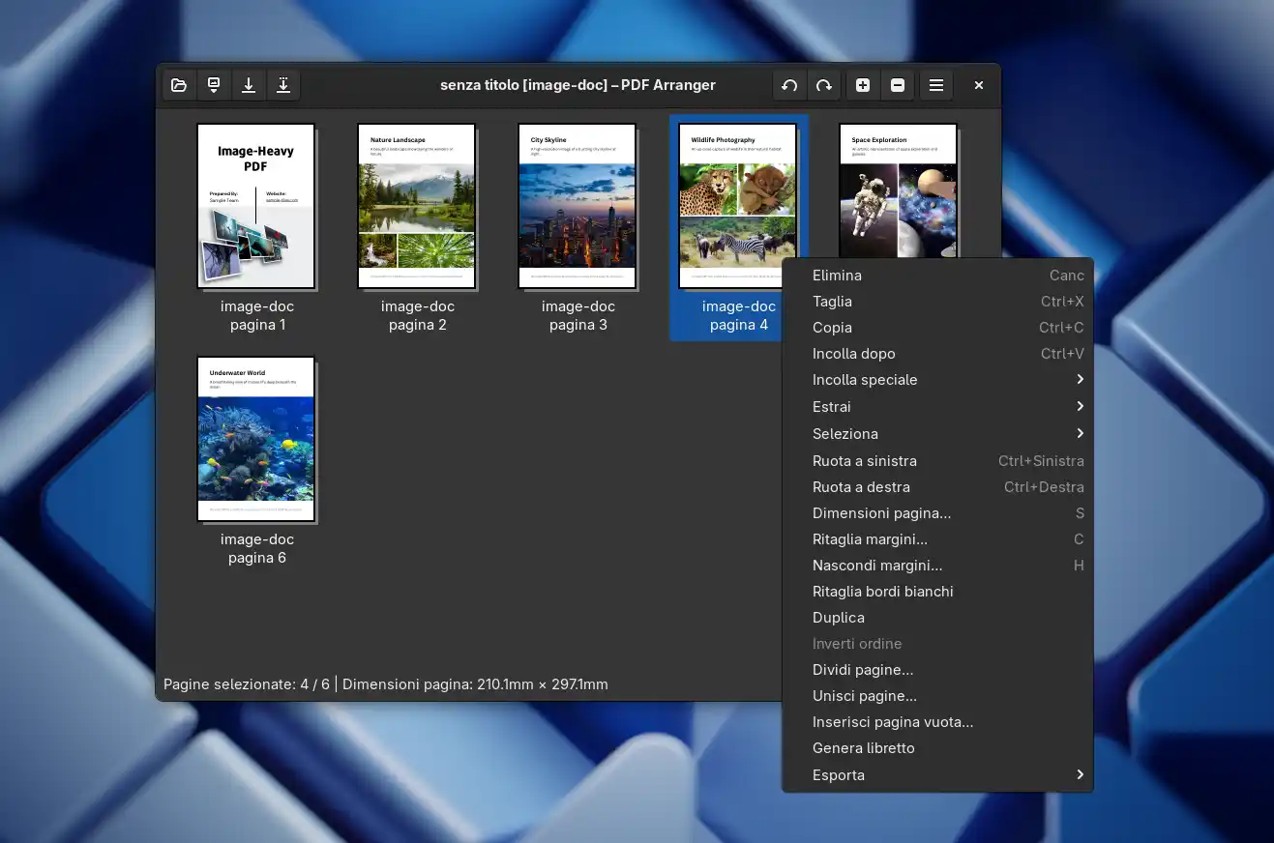Delete the page via Elimina
The height and width of the screenshot is (843, 1274).
click(x=836, y=276)
